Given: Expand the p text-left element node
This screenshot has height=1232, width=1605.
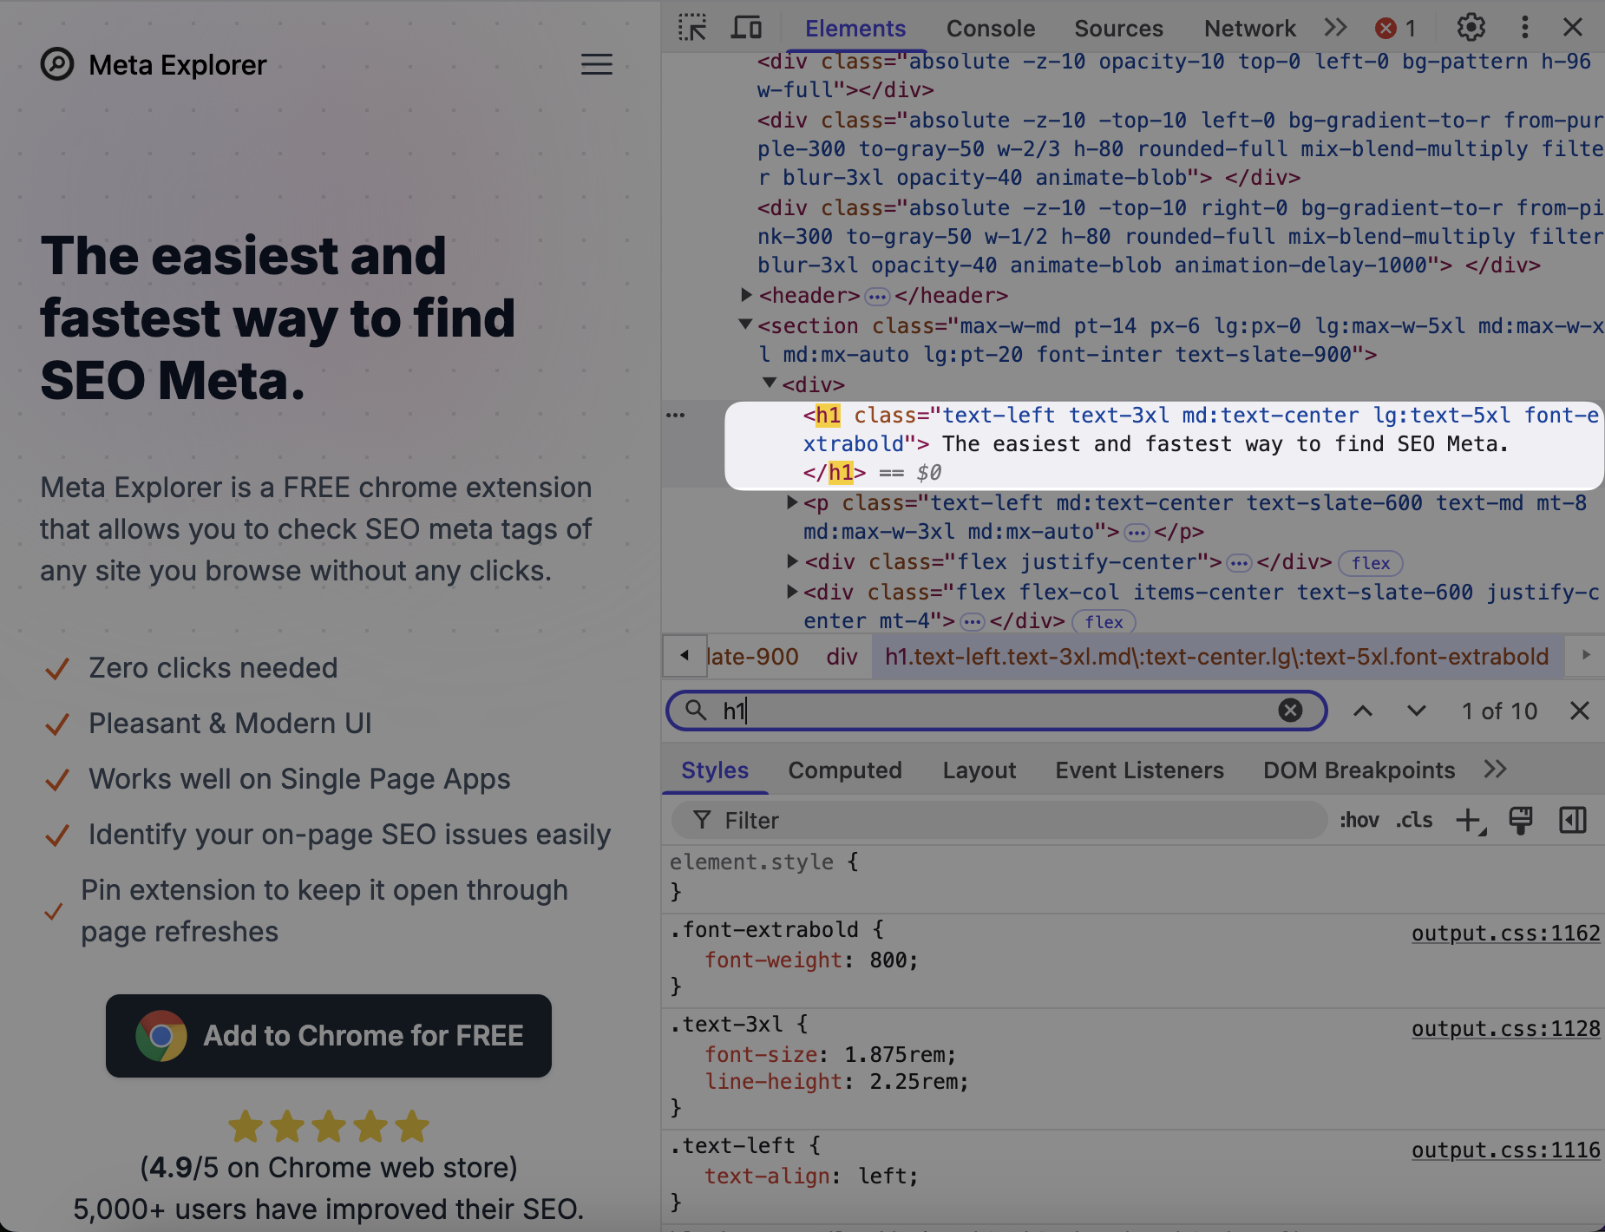Looking at the screenshot, I should pyautogui.click(x=791, y=501).
